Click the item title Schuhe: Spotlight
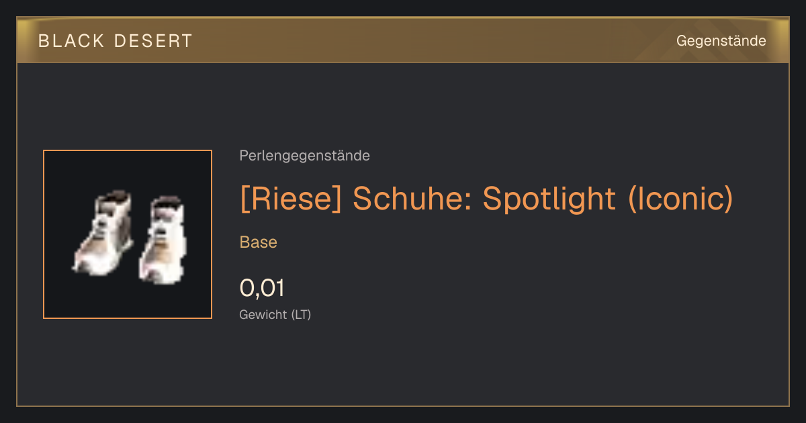 486,198
